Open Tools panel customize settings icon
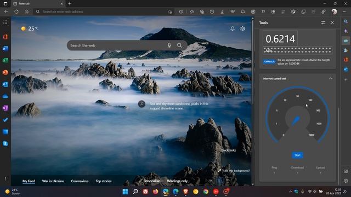 pyautogui.click(x=323, y=23)
